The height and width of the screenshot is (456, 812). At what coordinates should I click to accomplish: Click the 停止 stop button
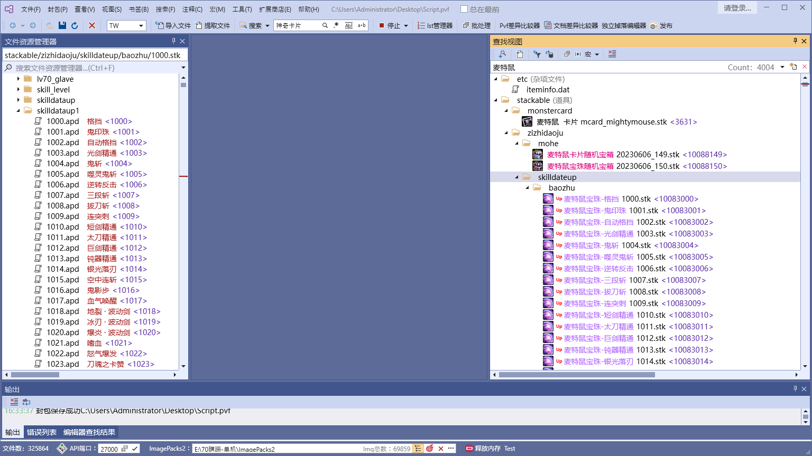(390, 25)
